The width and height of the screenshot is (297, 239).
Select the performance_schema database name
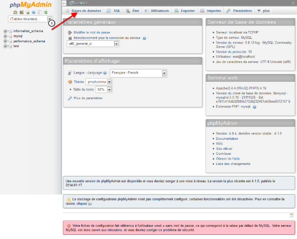[x=29, y=41]
